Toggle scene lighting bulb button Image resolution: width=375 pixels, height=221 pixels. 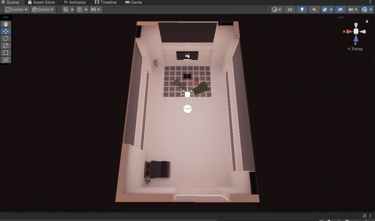(x=302, y=10)
